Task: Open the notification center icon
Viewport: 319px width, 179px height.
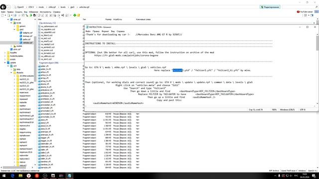Action: [x=314, y=176]
